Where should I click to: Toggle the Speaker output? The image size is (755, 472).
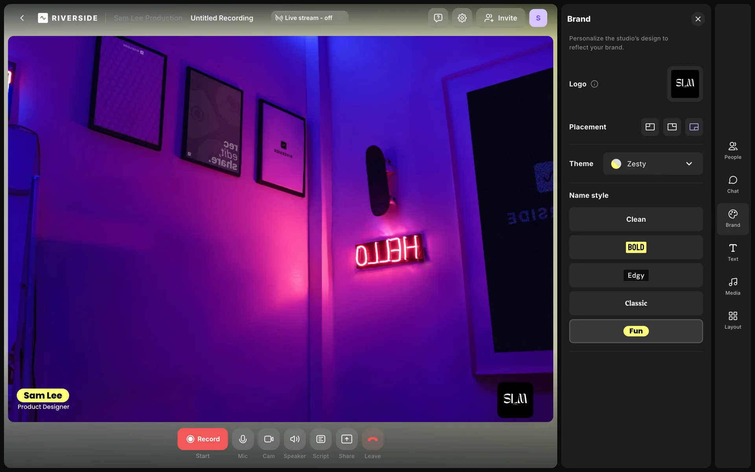click(295, 439)
